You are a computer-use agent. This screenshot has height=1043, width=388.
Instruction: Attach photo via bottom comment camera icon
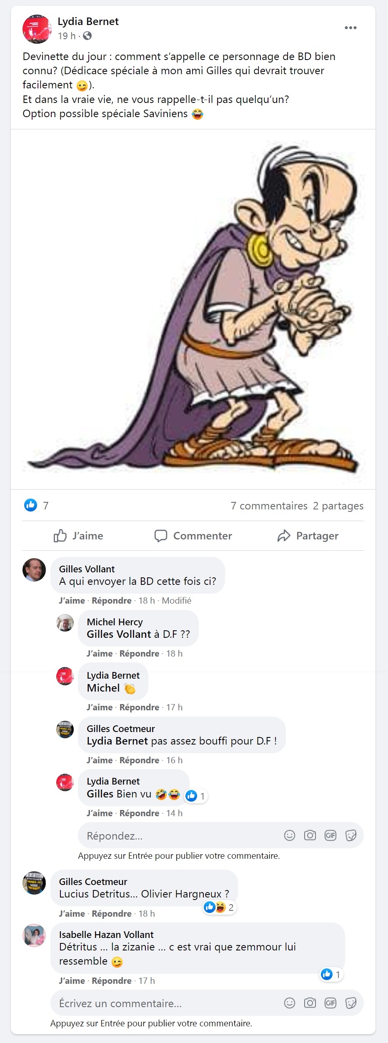[310, 1003]
